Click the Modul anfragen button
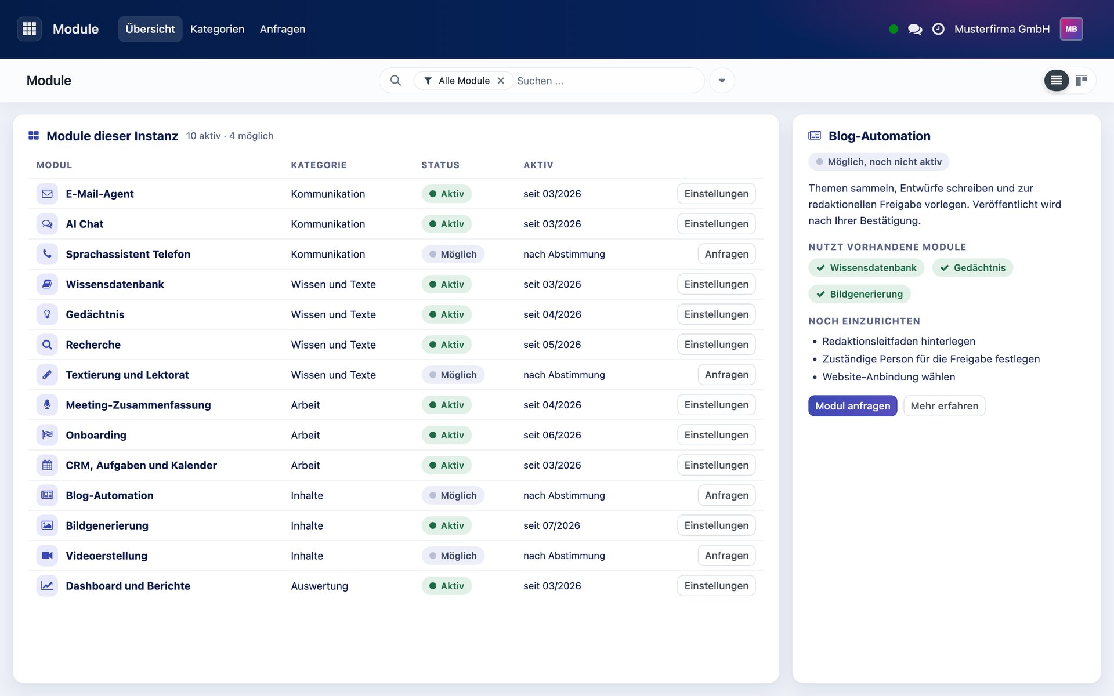 [x=852, y=406]
